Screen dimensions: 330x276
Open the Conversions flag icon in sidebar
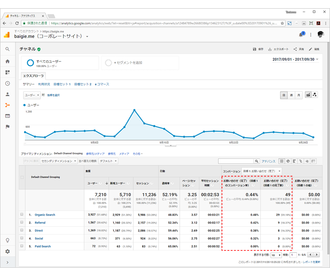pos(7,127)
